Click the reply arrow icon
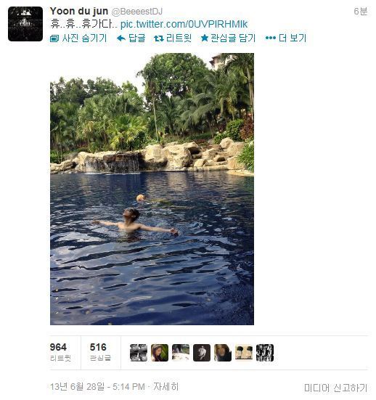The height and width of the screenshot is (400, 376). (121, 38)
